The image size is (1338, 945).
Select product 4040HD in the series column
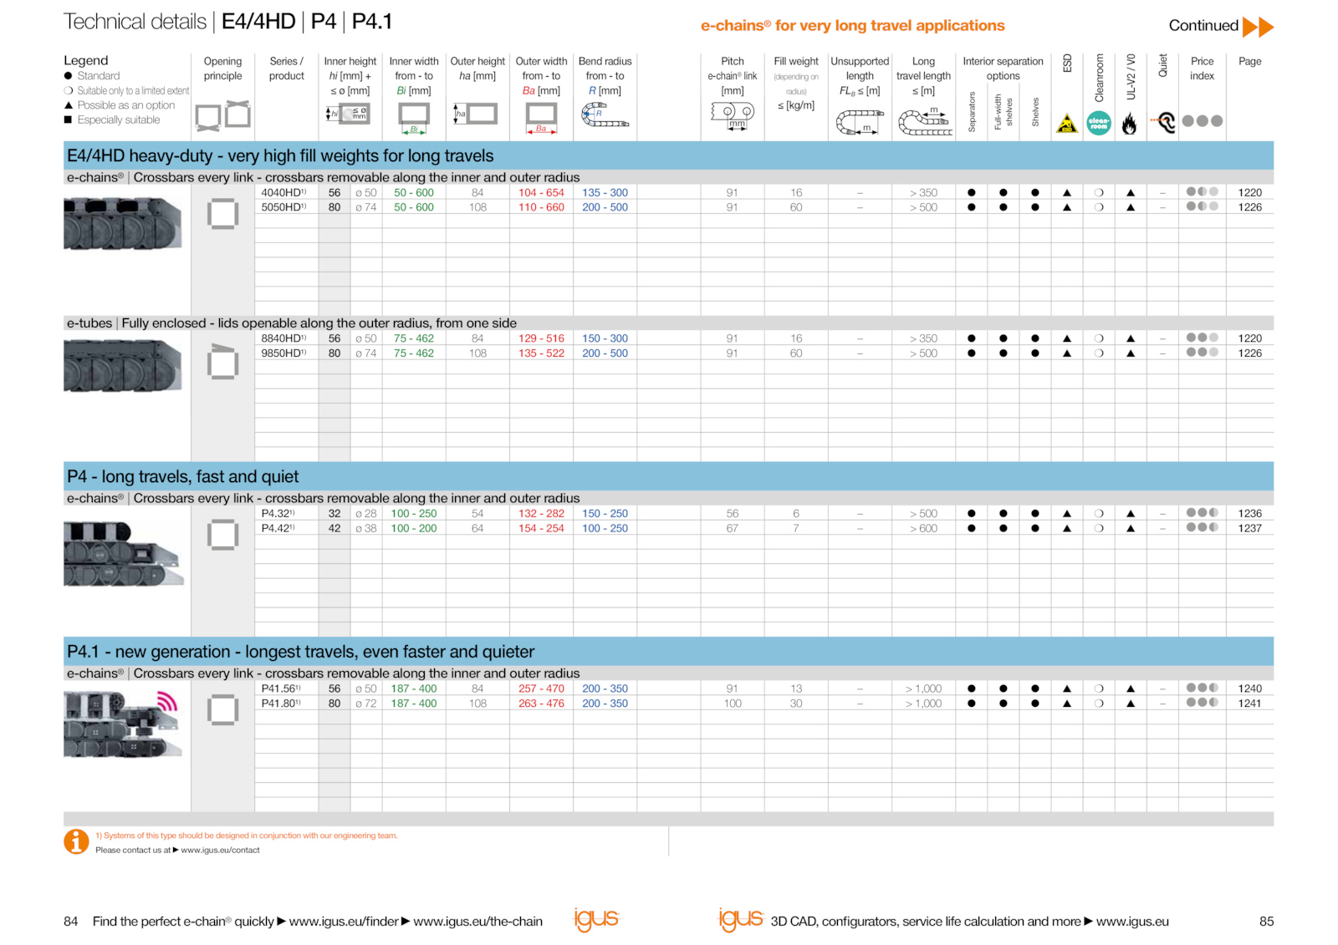coord(283,193)
